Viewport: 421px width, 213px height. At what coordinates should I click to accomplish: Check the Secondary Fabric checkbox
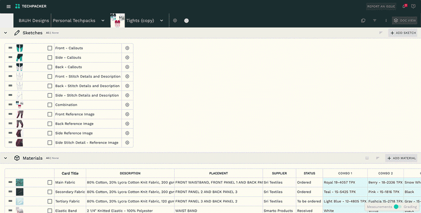(50, 192)
